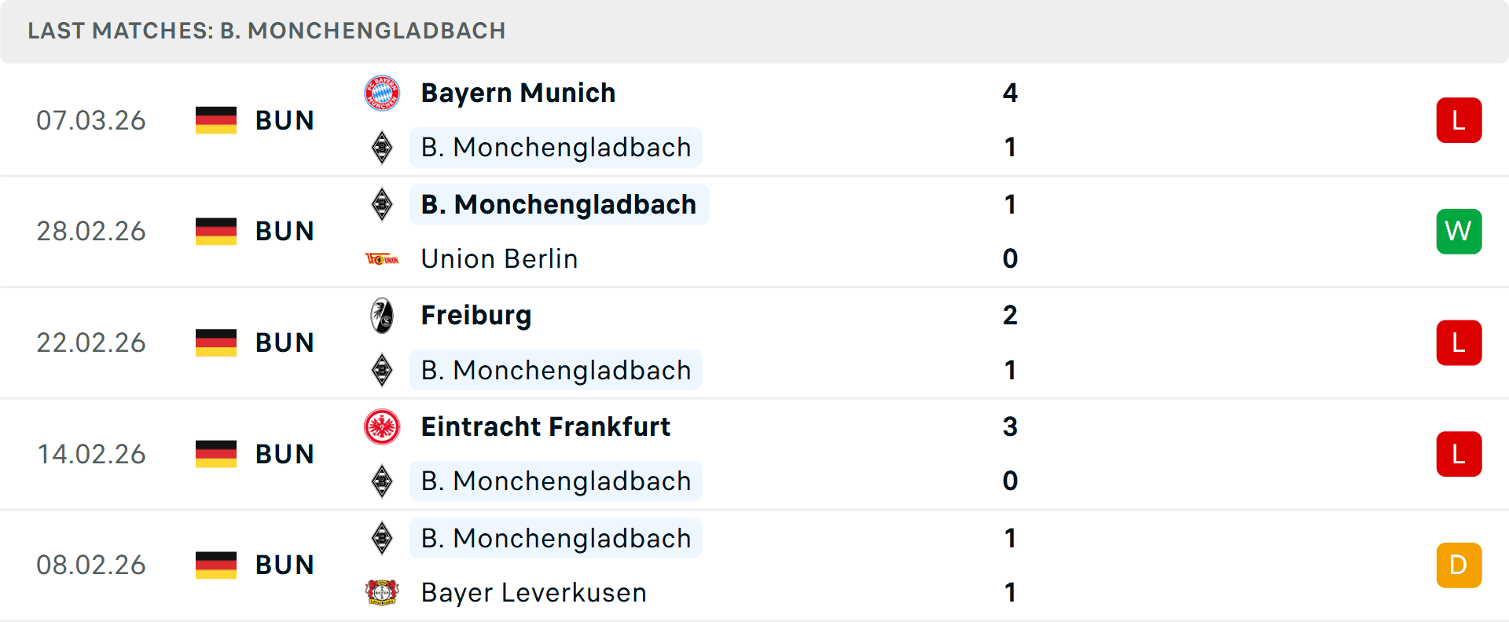Select the Union Berlin team name
Viewport: 1509px width, 622px height.
pos(498,258)
